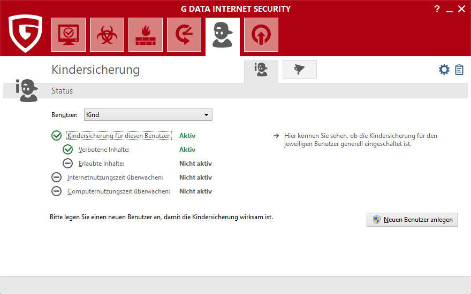Viewport: 471px width, 294px height.
Task: Switch to the filter funnel tab
Action: pos(300,69)
